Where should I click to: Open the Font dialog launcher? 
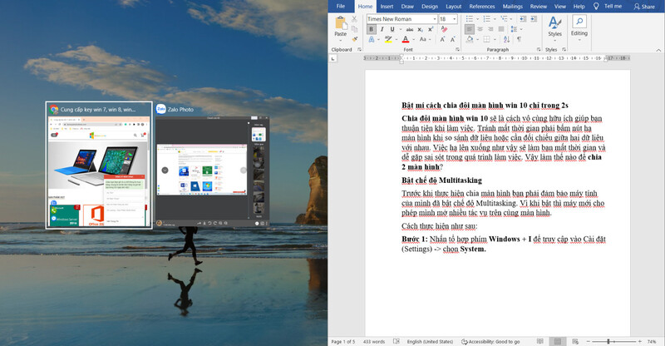[x=457, y=50]
